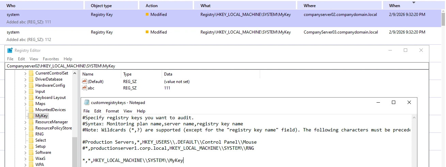Click the ResourcePolicyStore folder icon

(x=31, y=128)
